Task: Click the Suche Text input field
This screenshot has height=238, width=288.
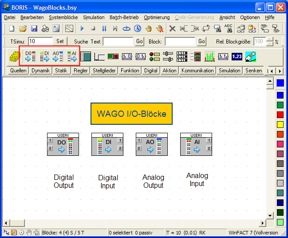Action: pos(118,41)
